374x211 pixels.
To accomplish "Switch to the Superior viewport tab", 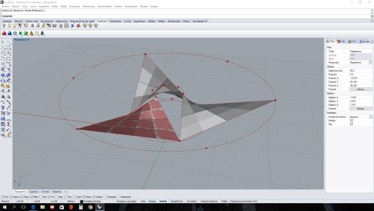I will coord(34,192).
